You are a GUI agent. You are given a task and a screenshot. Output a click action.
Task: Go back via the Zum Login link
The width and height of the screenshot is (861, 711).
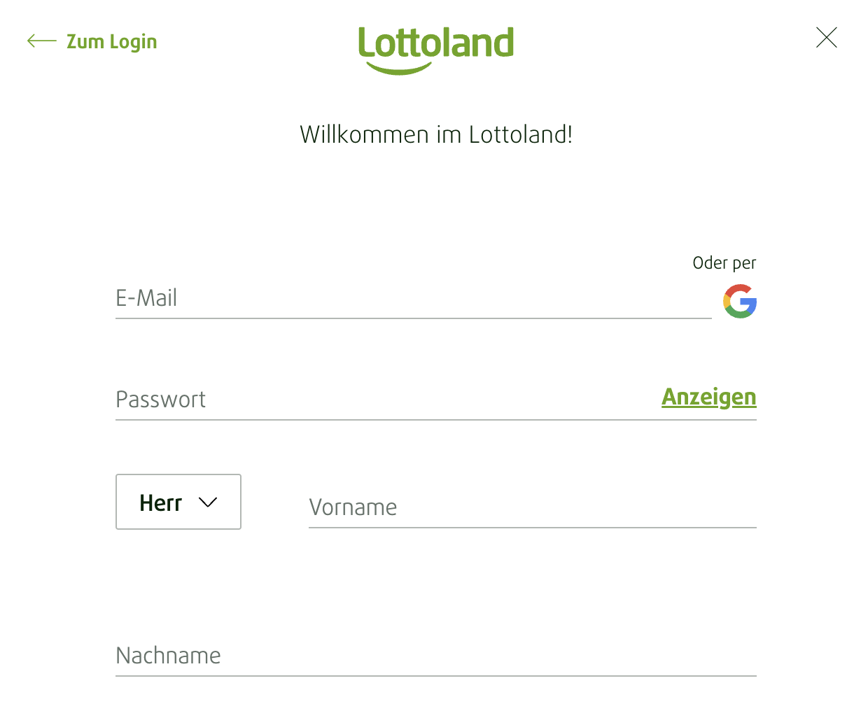pyautogui.click(x=111, y=42)
